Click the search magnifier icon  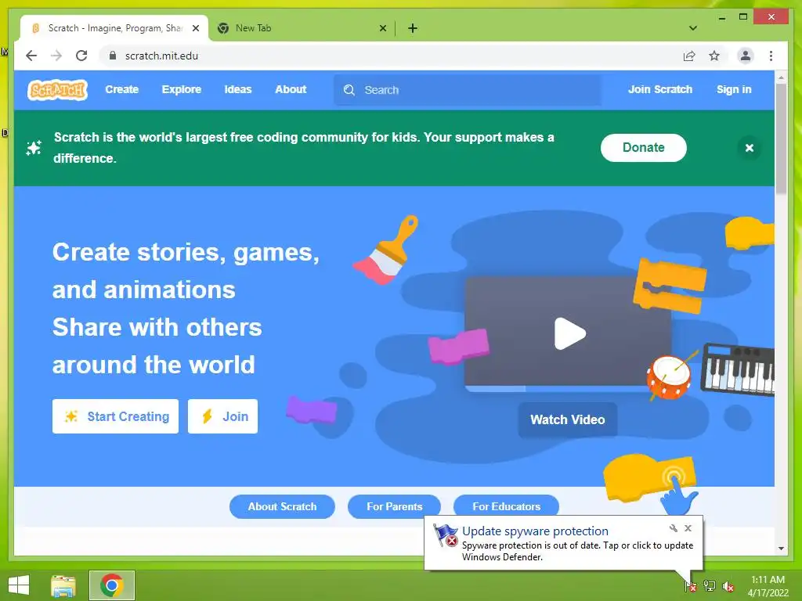point(349,90)
